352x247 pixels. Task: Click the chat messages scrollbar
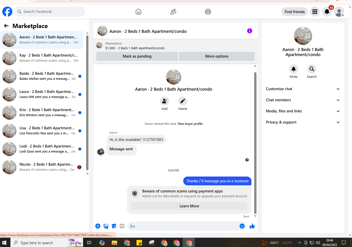click(x=255, y=143)
